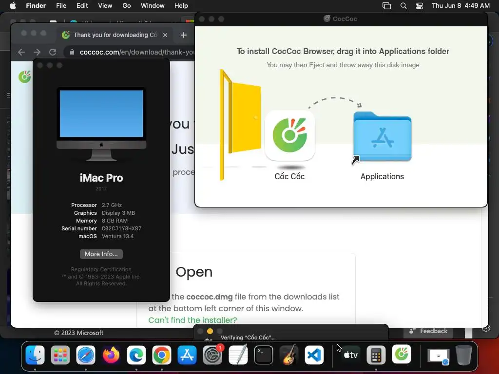Select the Cốc Cốc app icon in installer
Image resolution: width=499 pixels, height=374 pixels.
coord(289,135)
